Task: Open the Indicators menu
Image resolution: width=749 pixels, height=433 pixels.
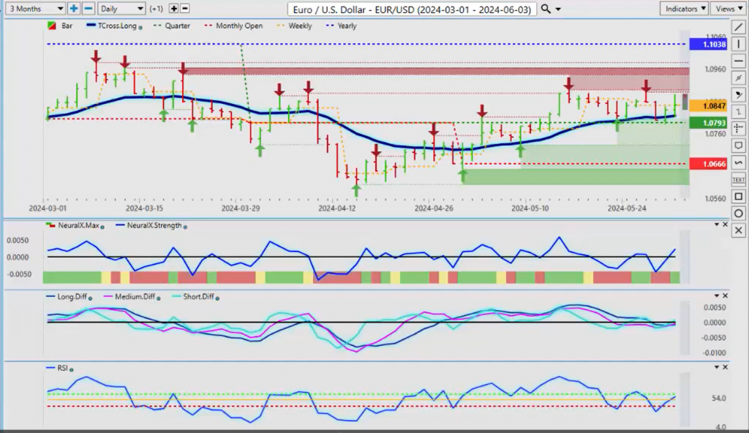Action: 683,9
